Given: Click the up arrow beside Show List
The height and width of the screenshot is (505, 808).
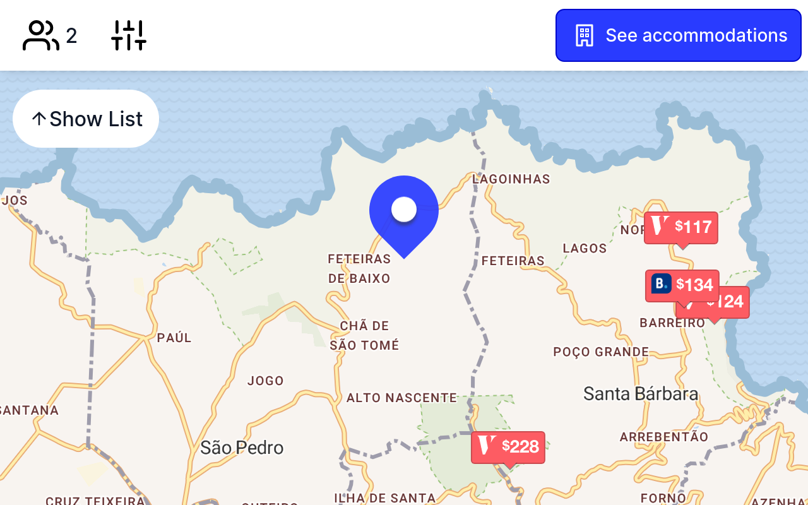Looking at the screenshot, I should (39, 119).
